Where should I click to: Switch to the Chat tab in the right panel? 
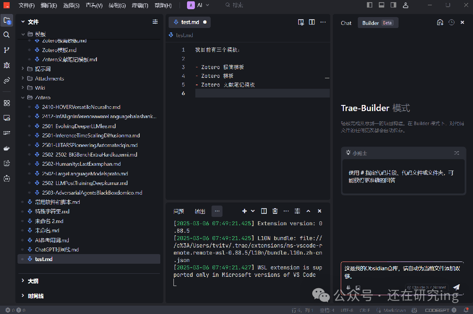click(346, 22)
